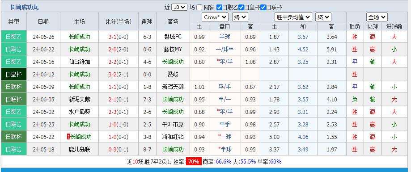Click the 2-0(2-0) score against 藤枝MY
The image size is (411, 172).
pos(119,49)
